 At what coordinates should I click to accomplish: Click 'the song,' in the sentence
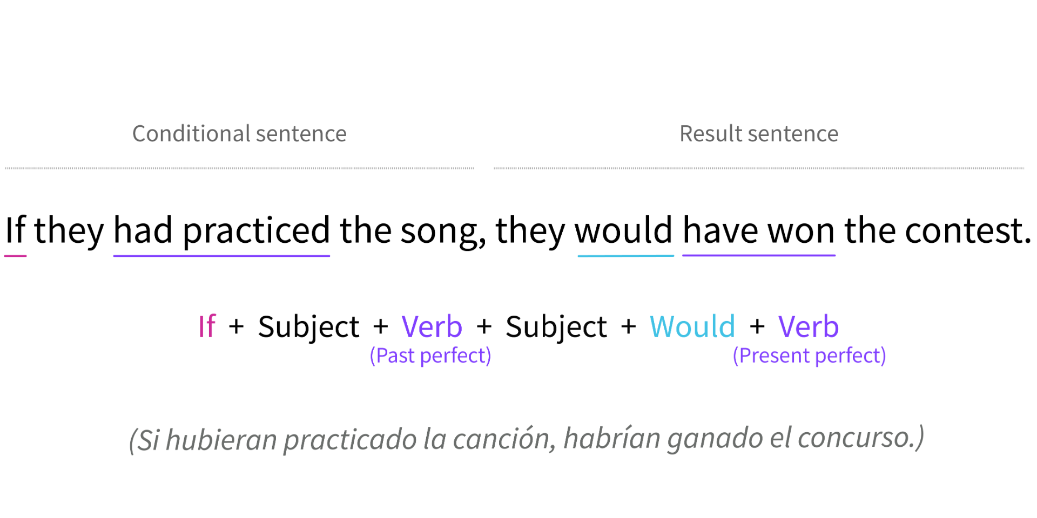point(413,230)
